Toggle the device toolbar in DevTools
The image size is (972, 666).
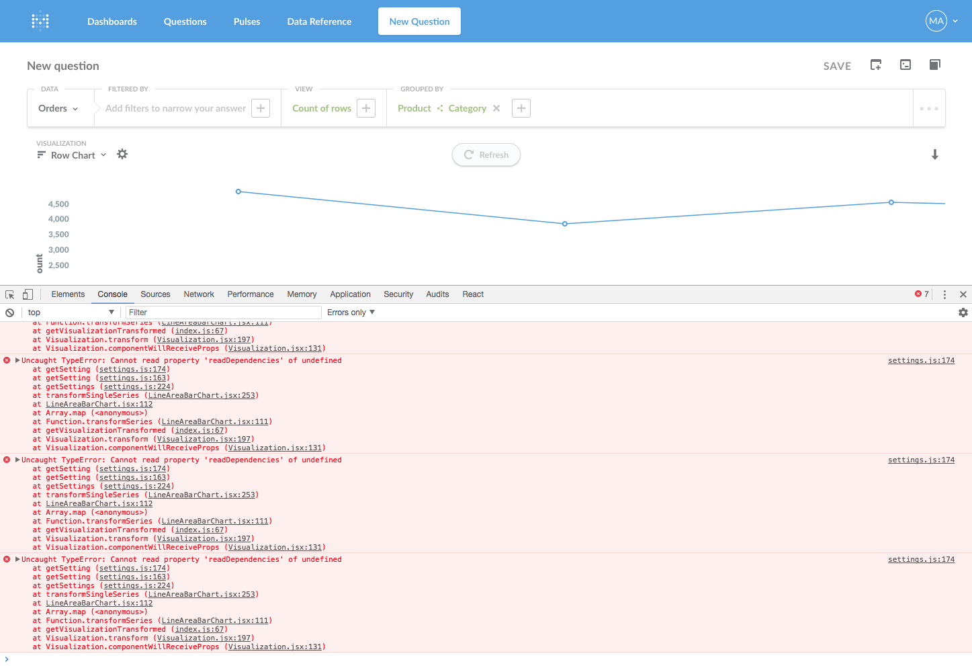pos(28,294)
